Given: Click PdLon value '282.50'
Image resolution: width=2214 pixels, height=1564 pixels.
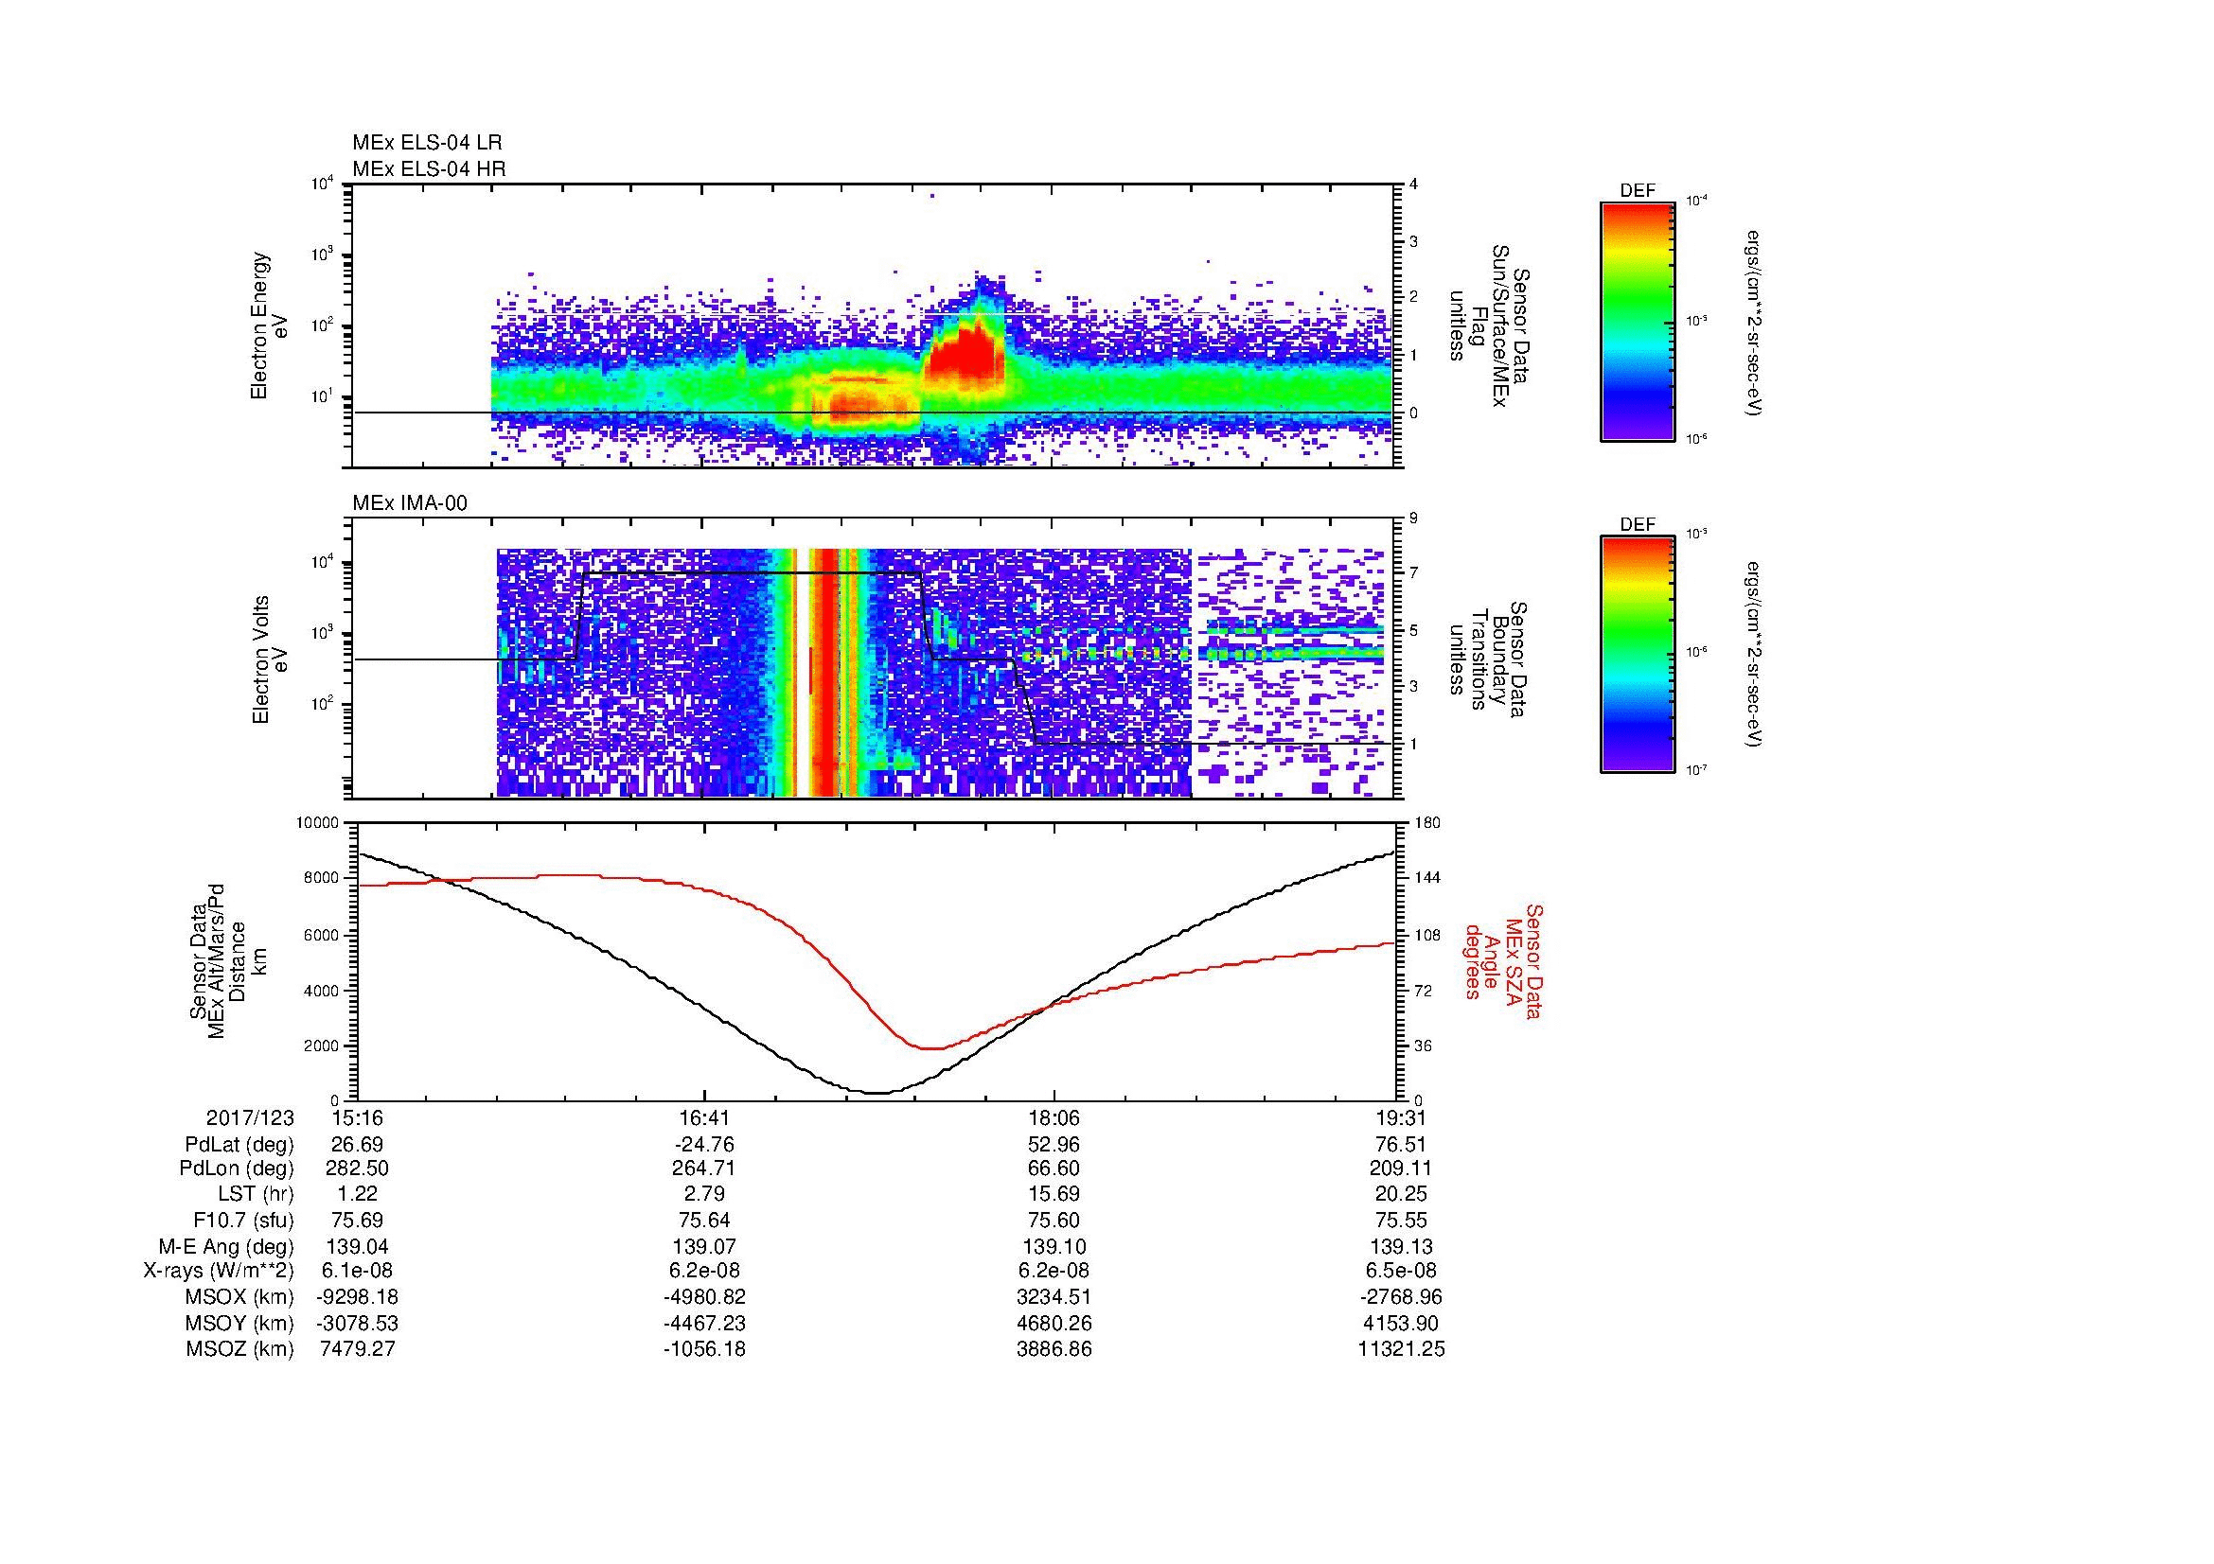Looking at the screenshot, I should (358, 1169).
